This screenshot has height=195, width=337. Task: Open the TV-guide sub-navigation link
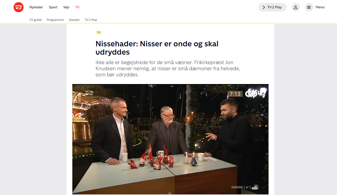35,20
